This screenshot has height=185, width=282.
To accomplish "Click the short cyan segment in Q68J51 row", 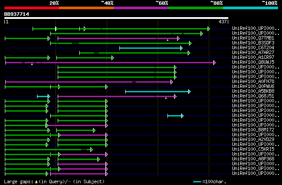I will (43, 97).
